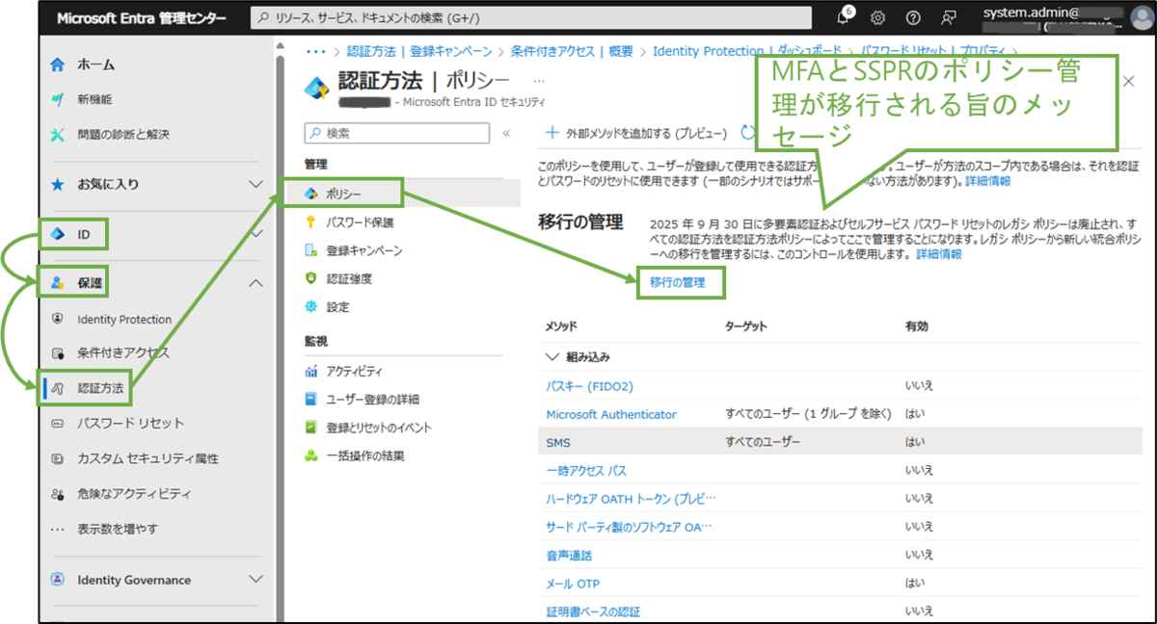1157x624 pixels.
Task: Open 一括操作の結果
Action: click(x=364, y=455)
